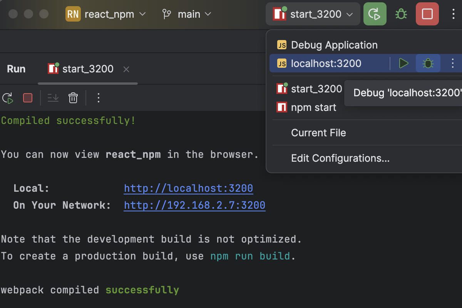Image resolution: width=462 pixels, height=308 pixels.
Task: Stop the process via the console stop icon
Action: point(27,97)
